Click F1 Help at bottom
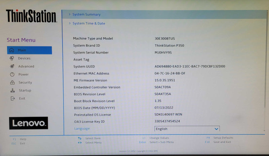Viewport: 269px width, 156px height. point(20,139)
